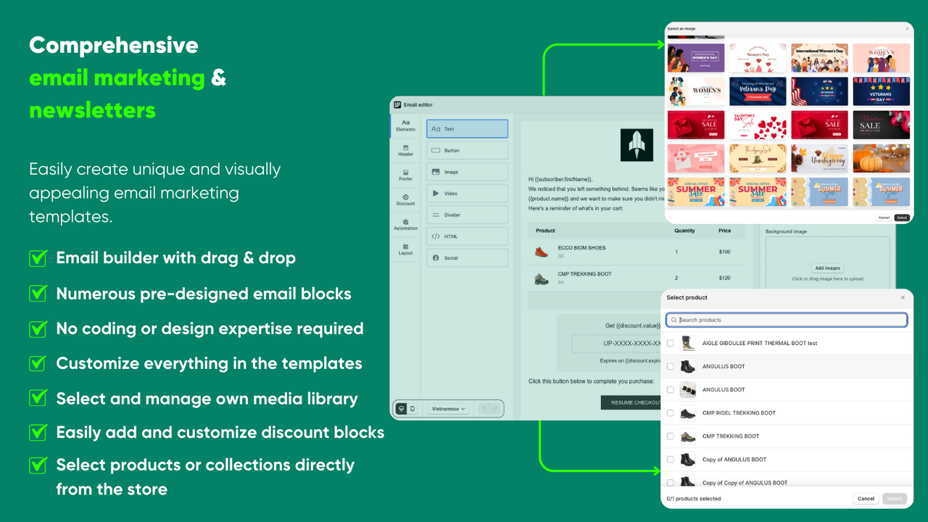Check Copy of ANGULUS BOOT checkbox

(671, 460)
